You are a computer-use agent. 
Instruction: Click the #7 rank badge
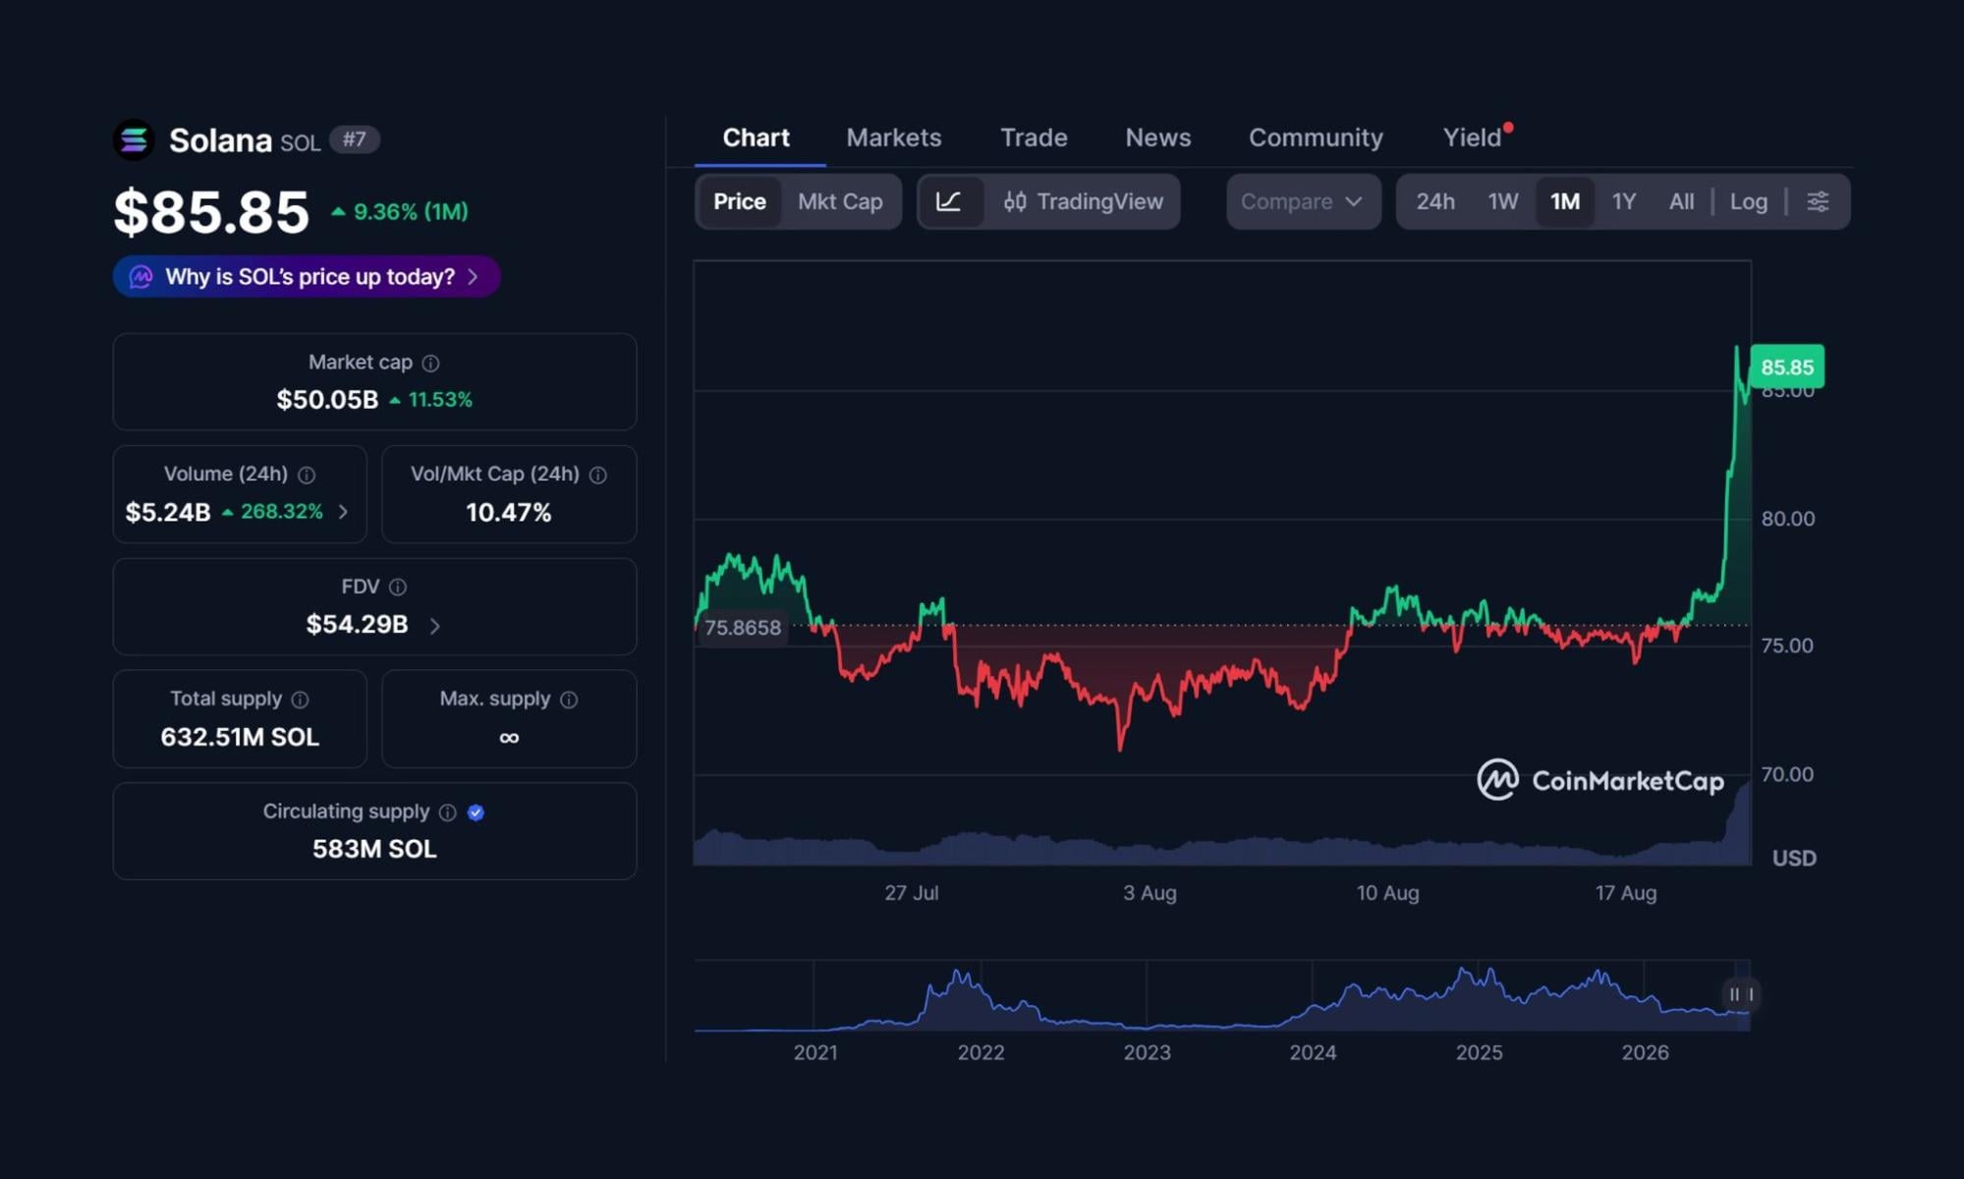(354, 140)
